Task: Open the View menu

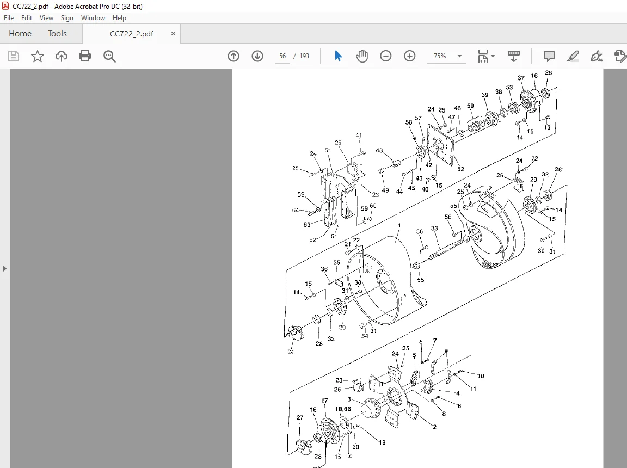Action: pyautogui.click(x=46, y=18)
